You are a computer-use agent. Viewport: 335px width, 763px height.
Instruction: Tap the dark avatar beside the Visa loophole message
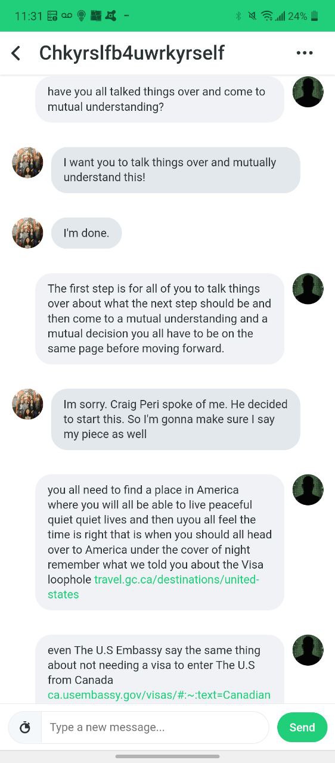[x=308, y=490]
